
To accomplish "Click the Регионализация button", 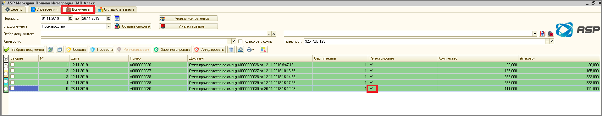I will click(133, 50).
